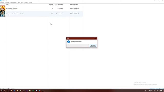Click the Aceptar button in the dialog
Image resolution: width=164 pixels, height=92 pixels.
(x=93, y=46)
